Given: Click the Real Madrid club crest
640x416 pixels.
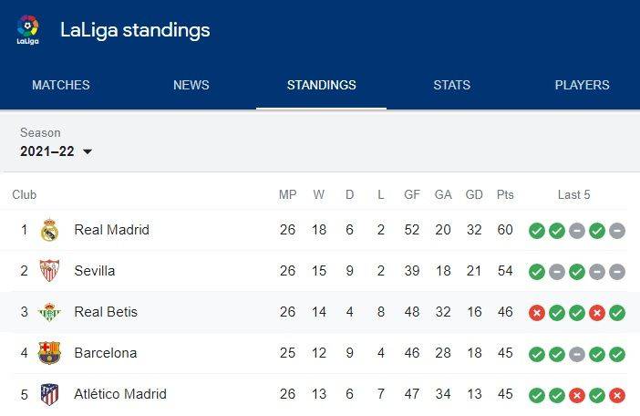Looking at the screenshot, I should pyautogui.click(x=50, y=230).
